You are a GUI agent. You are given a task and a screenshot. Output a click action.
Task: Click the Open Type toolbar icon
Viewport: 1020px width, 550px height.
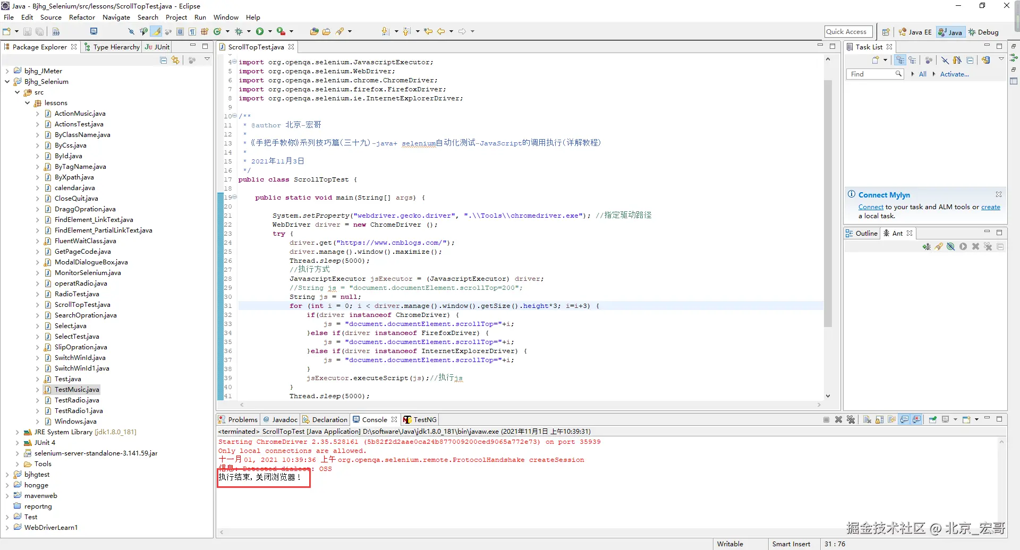pyautogui.click(x=314, y=32)
